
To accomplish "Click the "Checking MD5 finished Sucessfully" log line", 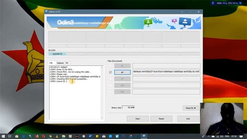I will pyautogui.click(x=69, y=79).
